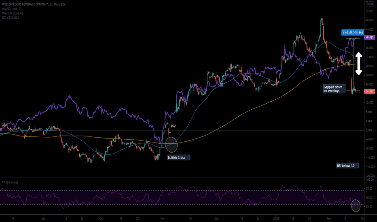Select the STZ, CBOE BZX comparison legend
The width and height of the screenshot is (377, 222).
[11, 18]
